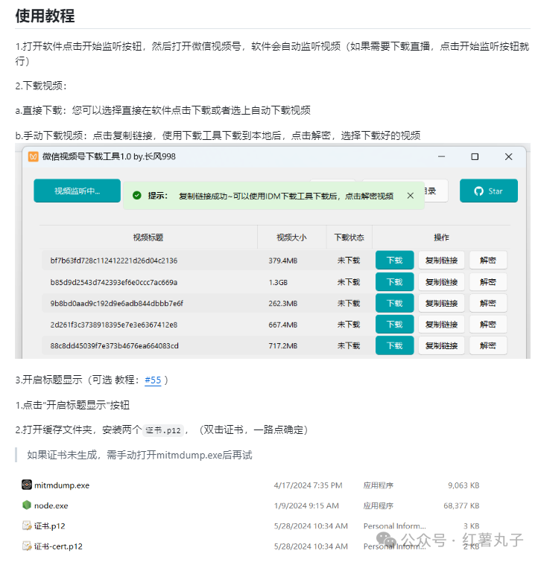Select title bf7b63fd728c112412221d26d04c2136

point(114,261)
